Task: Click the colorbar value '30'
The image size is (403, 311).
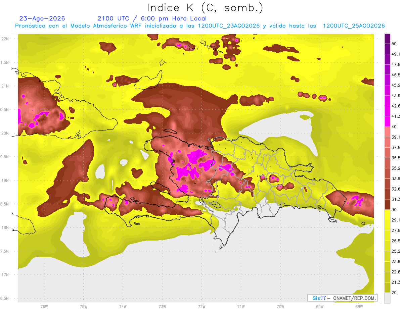Action: [394, 210]
